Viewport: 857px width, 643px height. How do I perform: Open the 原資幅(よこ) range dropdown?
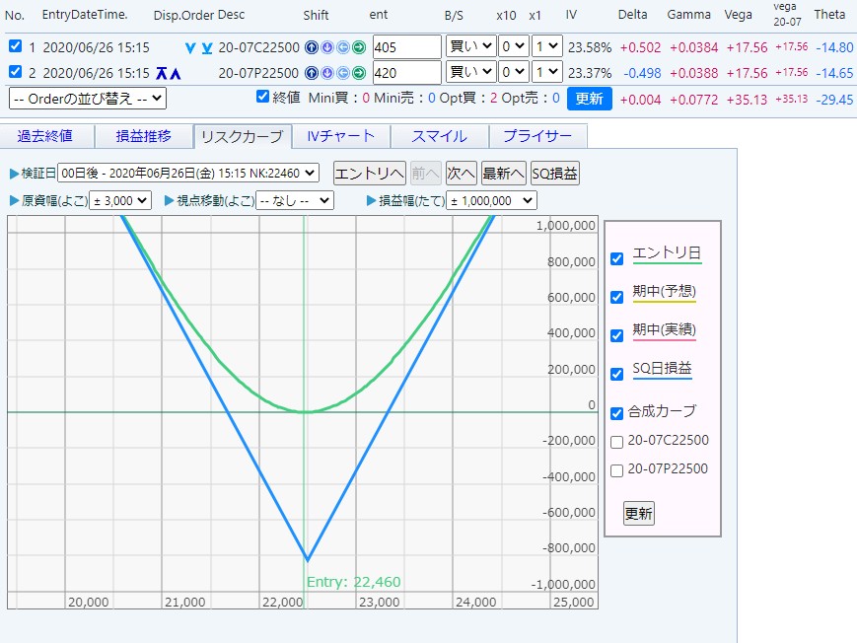[120, 200]
